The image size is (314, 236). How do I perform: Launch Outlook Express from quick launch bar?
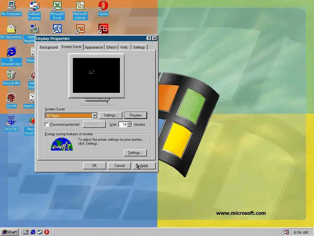(40, 232)
